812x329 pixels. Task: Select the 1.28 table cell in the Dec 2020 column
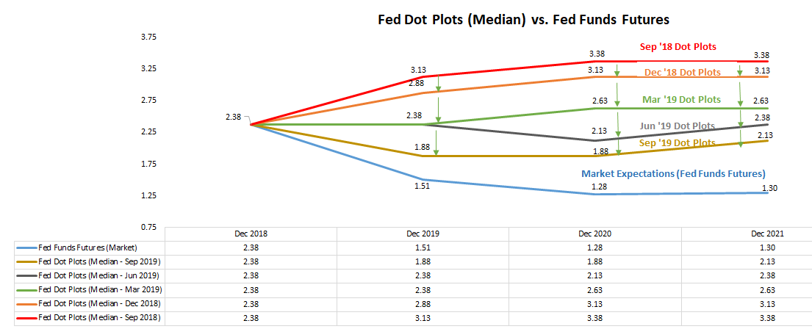[596, 247]
